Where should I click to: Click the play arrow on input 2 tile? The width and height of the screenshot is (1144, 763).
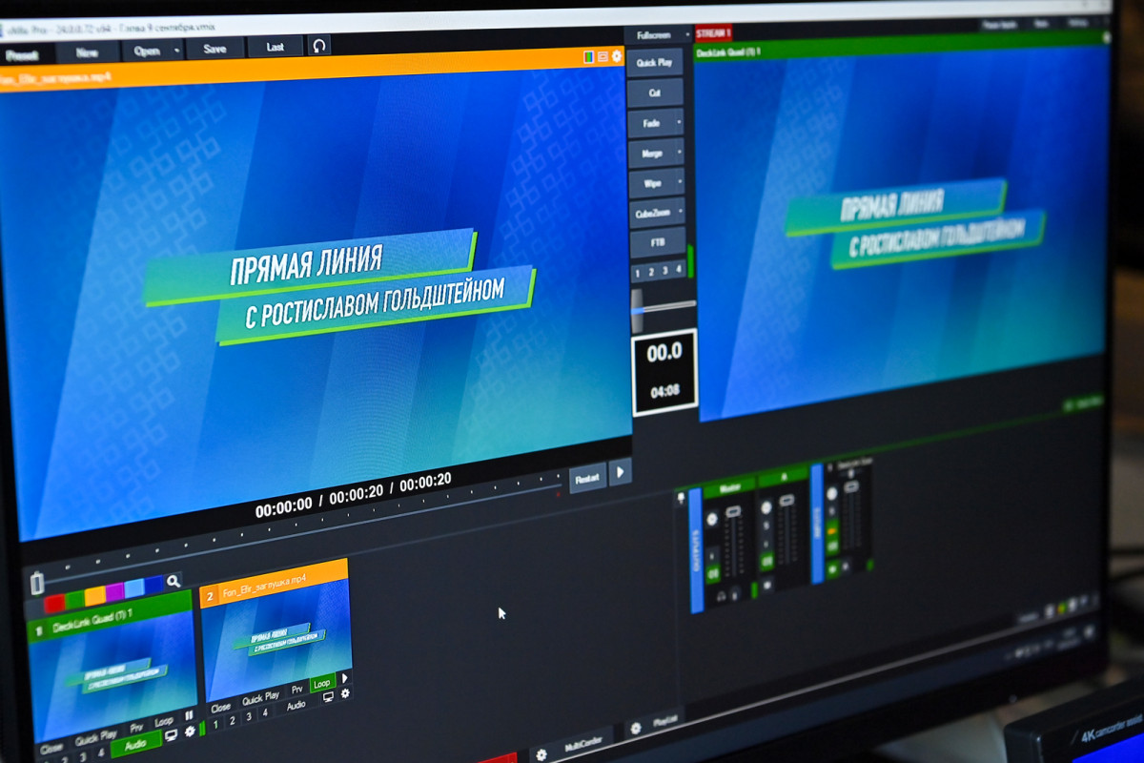(x=344, y=677)
